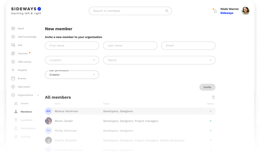Image resolution: width=260 pixels, height=167 pixels.
Task: Click the Add event plus icon
Action: (x=13, y=87)
